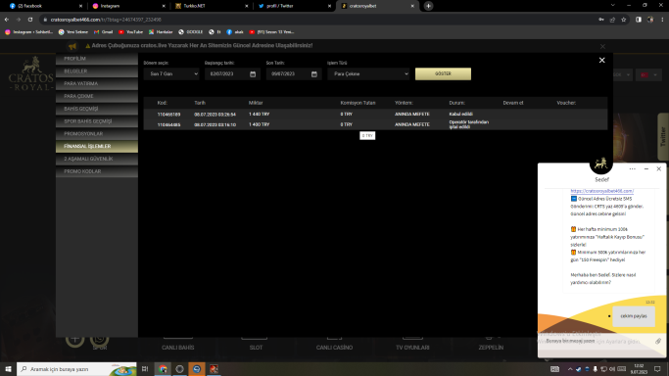
Task: Click the Windows taskbar search box
Action: 76,369
